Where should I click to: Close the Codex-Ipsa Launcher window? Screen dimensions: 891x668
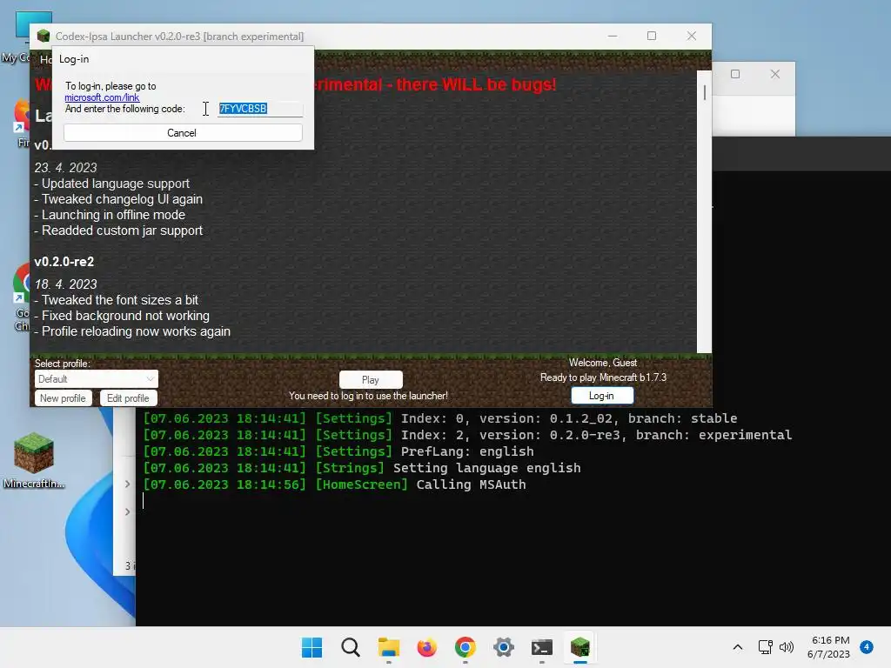692,36
